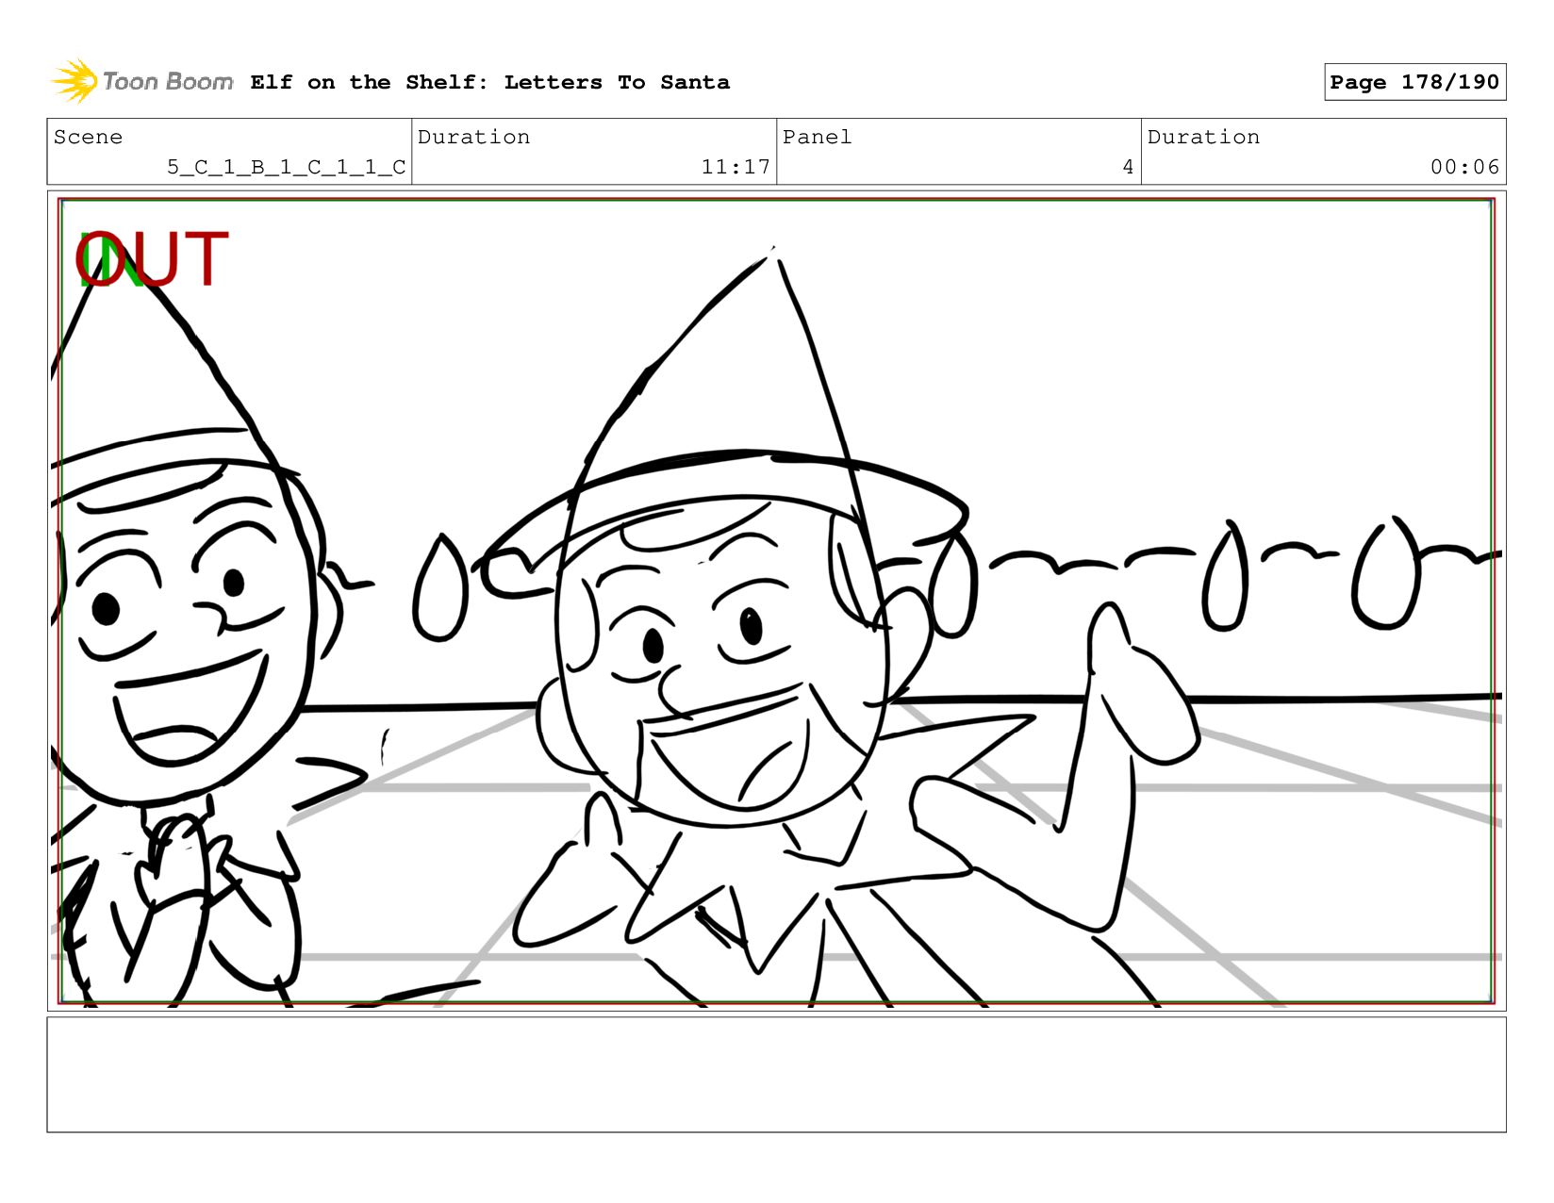The width and height of the screenshot is (1554, 1203).
Task: Click the 'Page 178/190' box
Action: pos(1414,82)
